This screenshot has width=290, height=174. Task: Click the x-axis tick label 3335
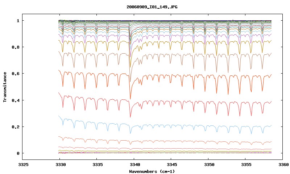(x=98, y=165)
